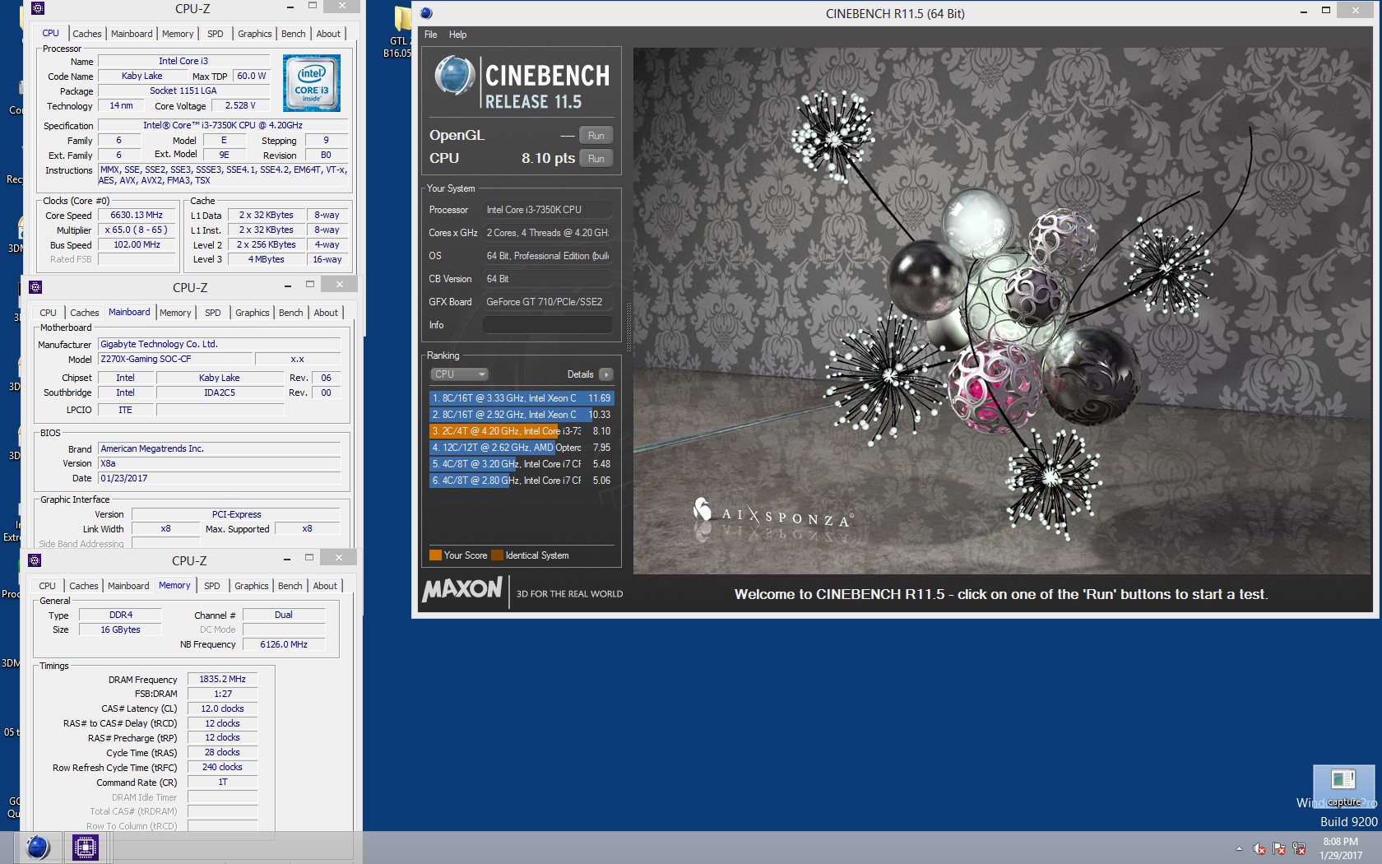Click the Details label in Ranking

580,374
